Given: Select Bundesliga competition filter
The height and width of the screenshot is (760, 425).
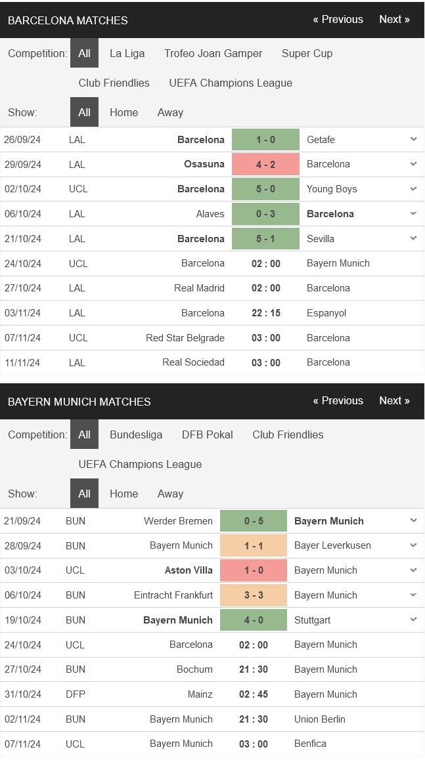Looking at the screenshot, I should pos(136,434).
